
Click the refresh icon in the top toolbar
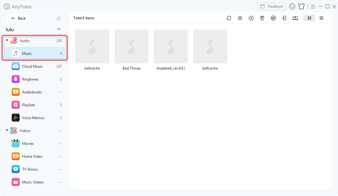[229, 18]
